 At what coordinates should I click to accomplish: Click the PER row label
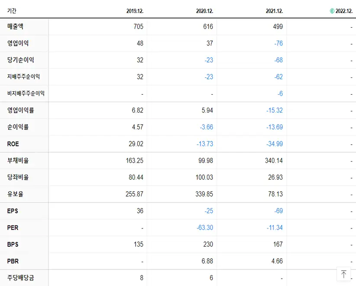(x=13, y=228)
